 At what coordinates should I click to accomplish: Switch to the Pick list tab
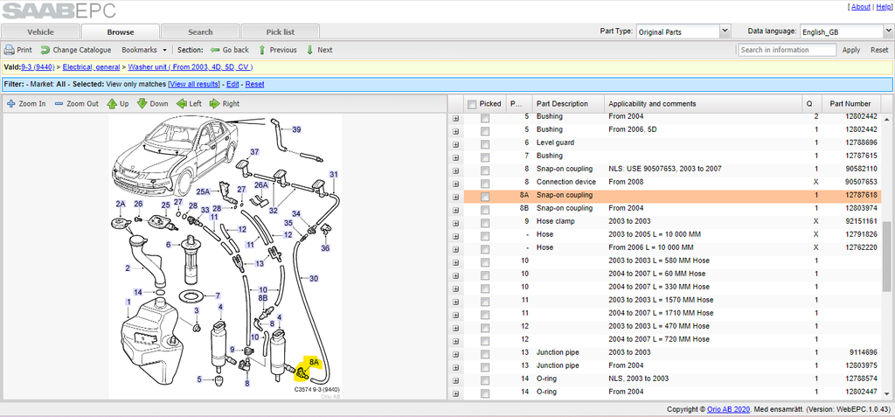coord(281,32)
